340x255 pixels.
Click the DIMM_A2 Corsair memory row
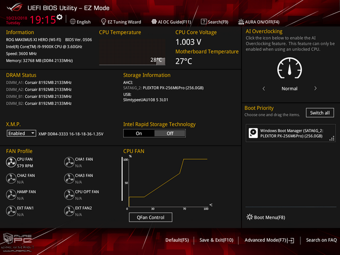click(39, 89)
